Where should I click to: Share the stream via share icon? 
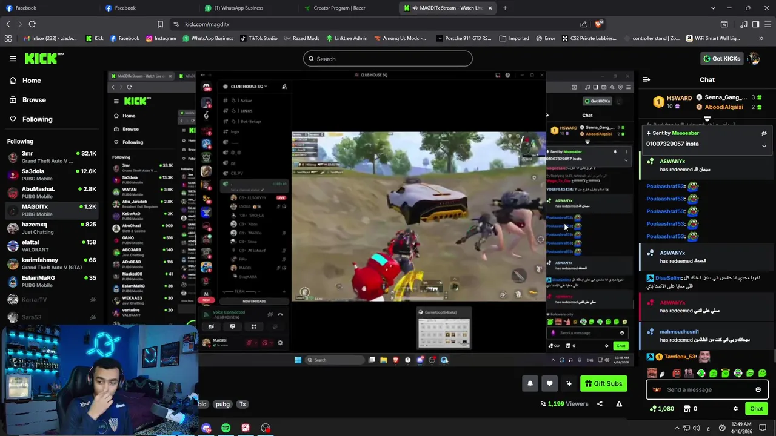pyautogui.click(x=600, y=404)
